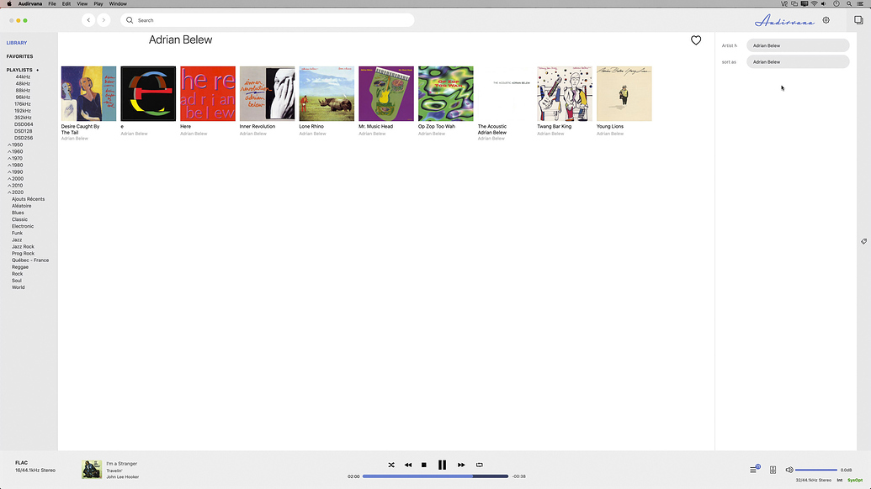Select the Québec - France playlist

pos(30,260)
